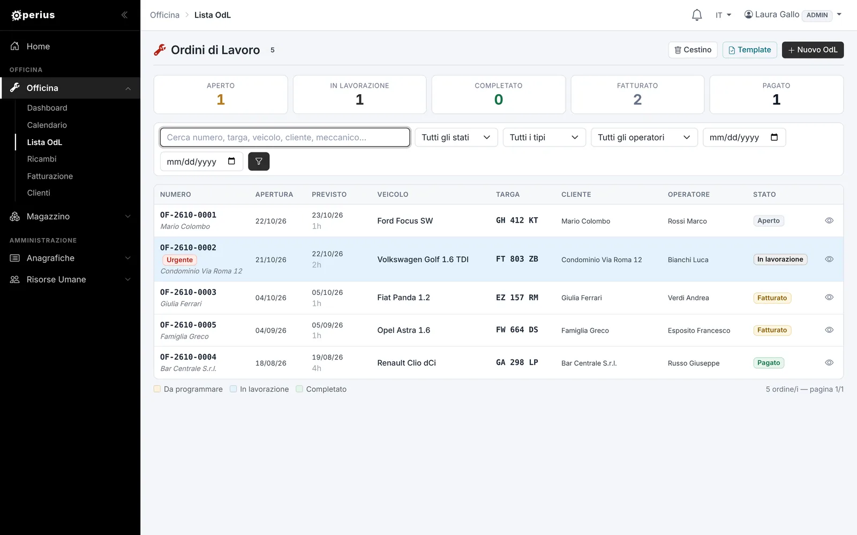Filter by the In Lavorazione status card
The height and width of the screenshot is (535, 857).
pos(359,94)
